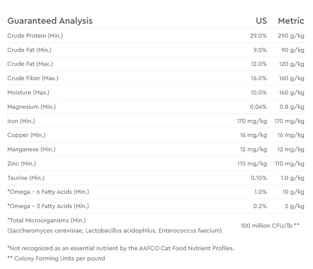Select the US column header
The image size is (313, 269).
(261, 21)
